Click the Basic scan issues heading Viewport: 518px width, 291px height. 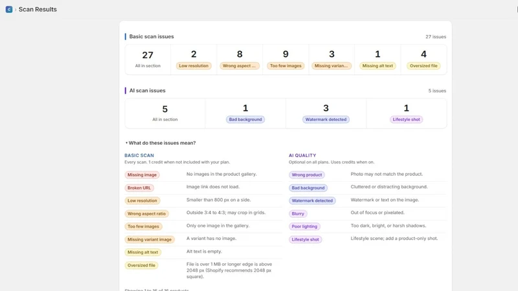pyautogui.click(x=152, y=37)
